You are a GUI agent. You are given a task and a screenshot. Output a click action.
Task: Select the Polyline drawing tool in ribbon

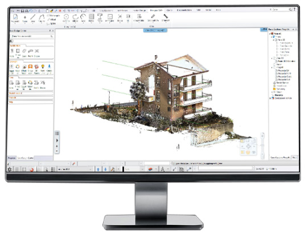click(42, 18)
